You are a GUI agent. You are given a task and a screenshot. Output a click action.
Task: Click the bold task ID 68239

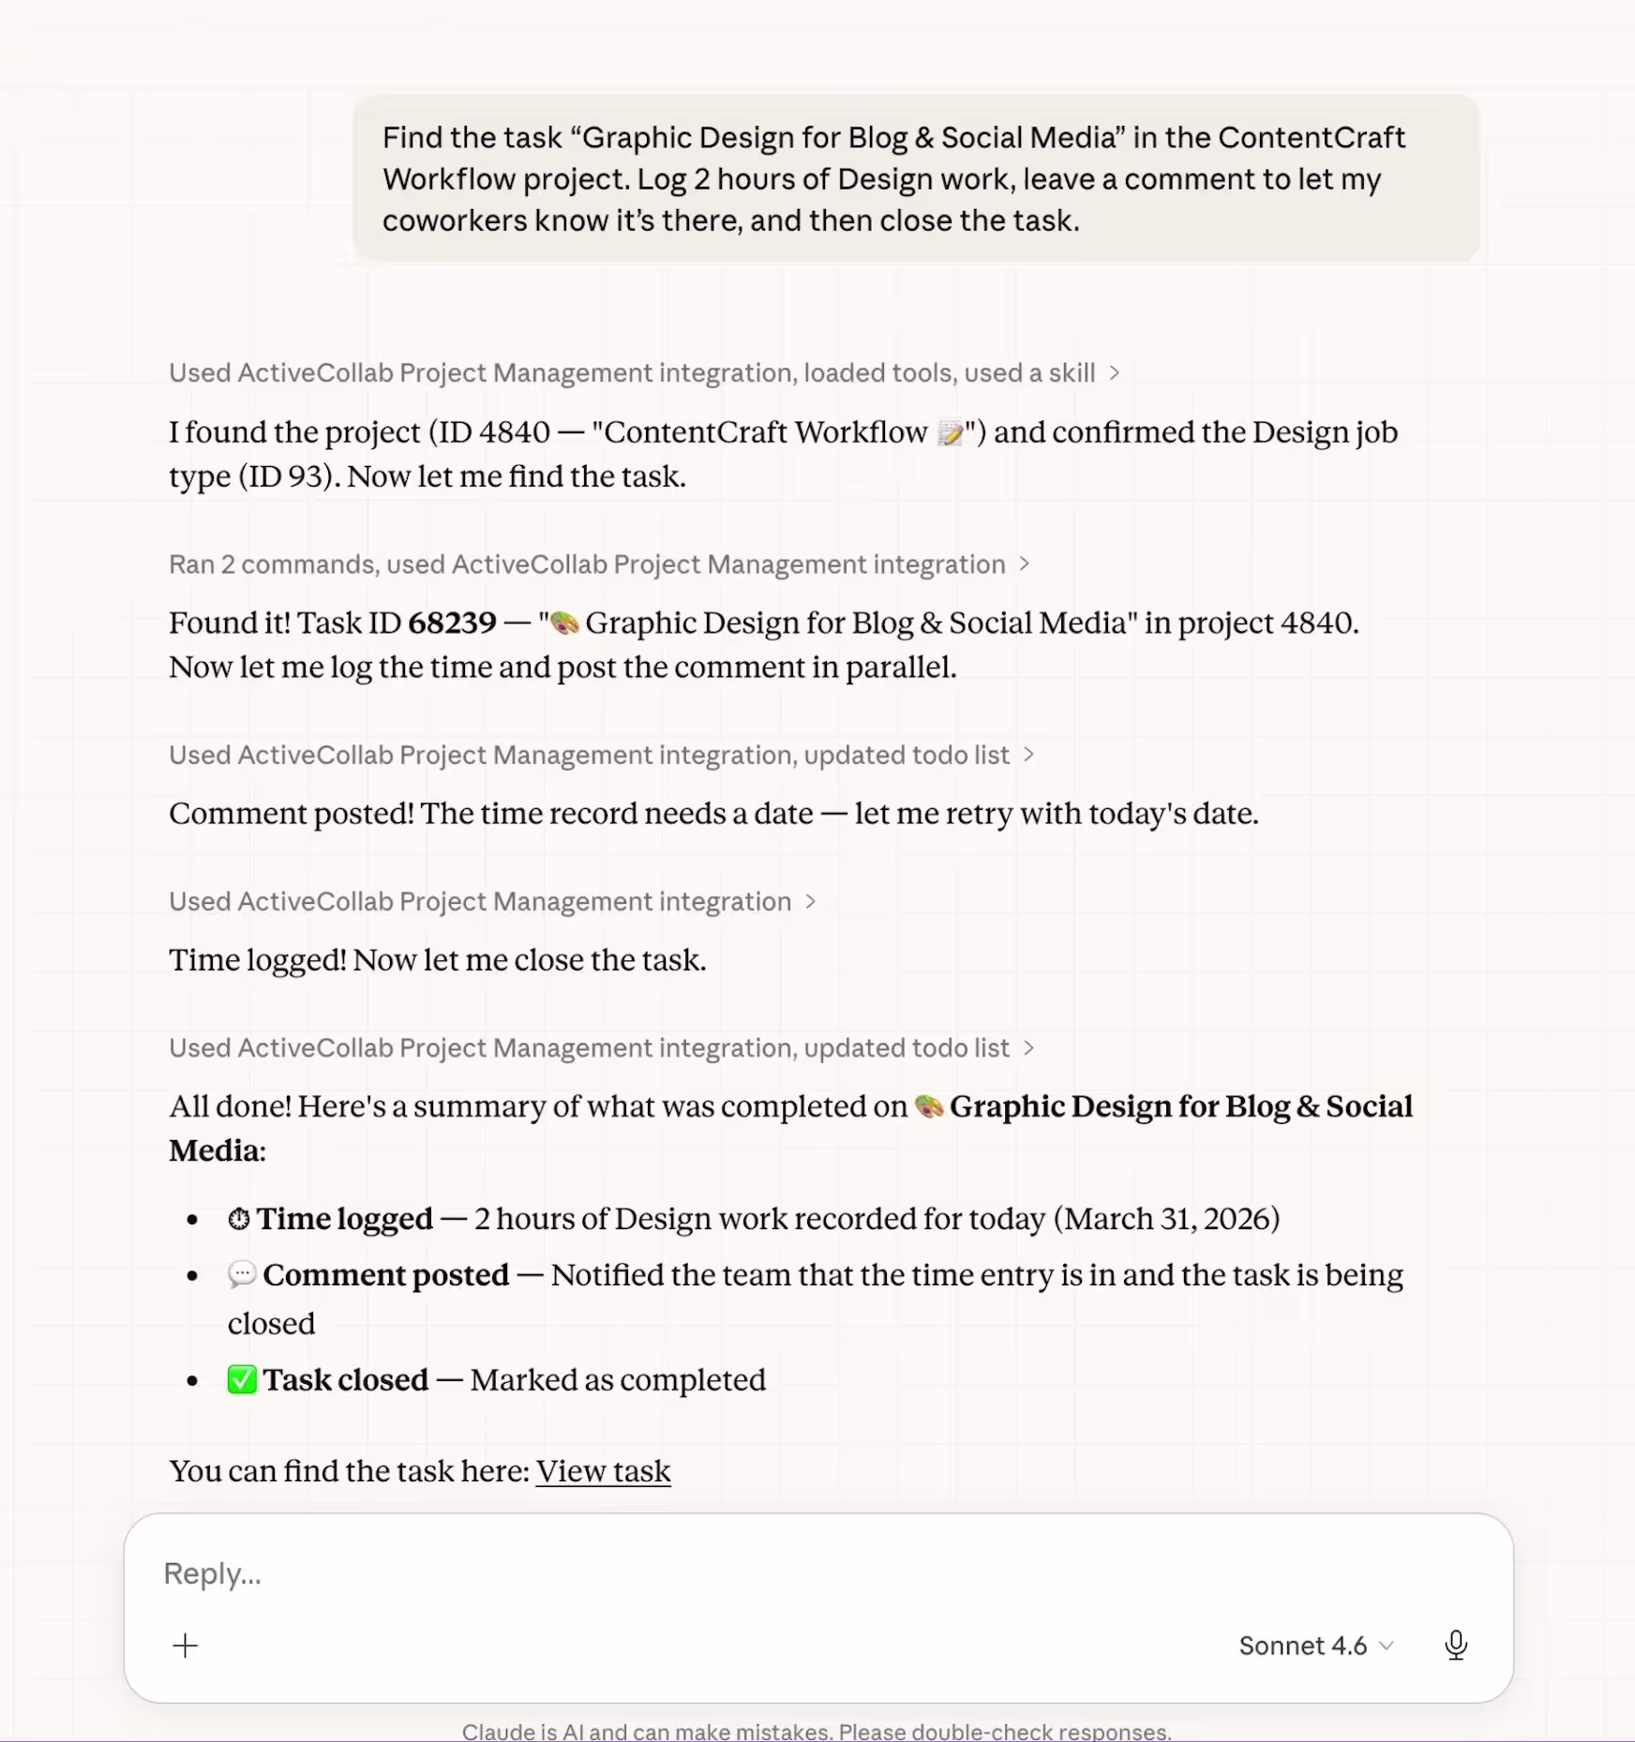pyautogui.click(x=452, y=623)
